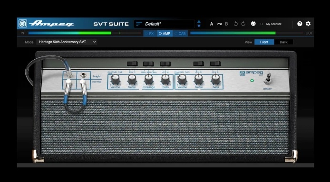The width and height of the screenshot is (330, 182).
Task: Click the OUT output level meter
Action: [x=246, y=33]
